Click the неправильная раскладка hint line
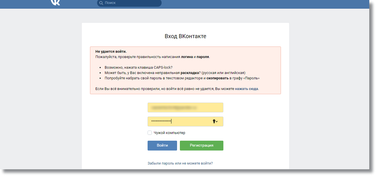376x176 pixels. tap(175, 73)
